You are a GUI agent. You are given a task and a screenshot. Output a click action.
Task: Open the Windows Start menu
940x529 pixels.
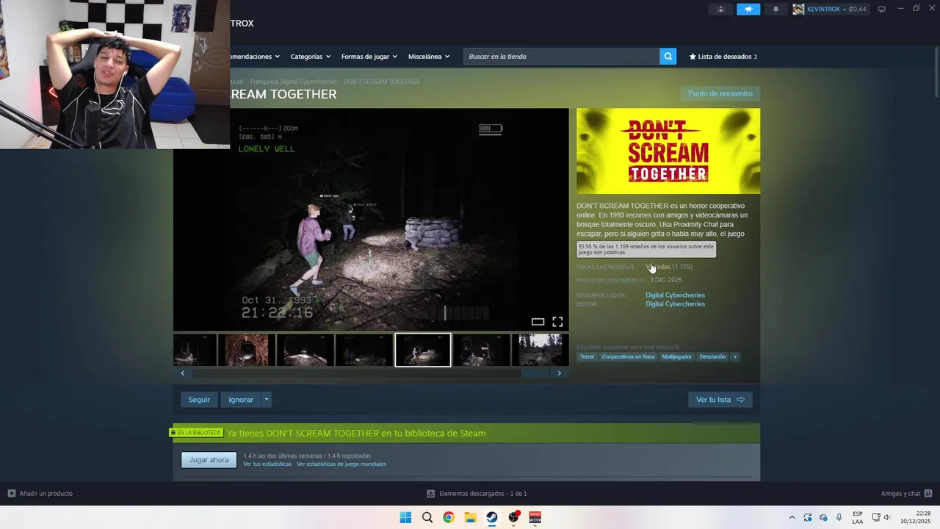tap(405, 517)
